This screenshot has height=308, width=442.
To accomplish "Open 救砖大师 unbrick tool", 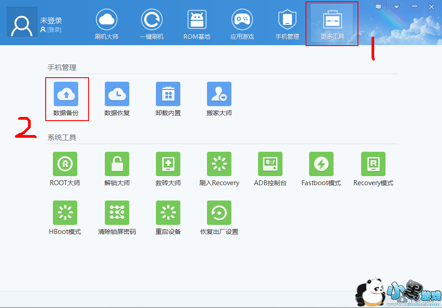I will [x=168, y=169].
